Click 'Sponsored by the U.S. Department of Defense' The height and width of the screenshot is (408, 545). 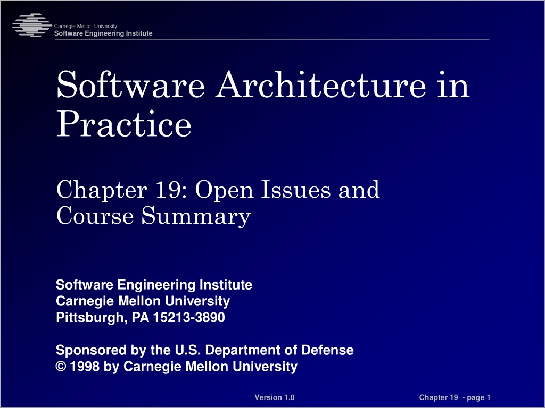pos(205,350)
